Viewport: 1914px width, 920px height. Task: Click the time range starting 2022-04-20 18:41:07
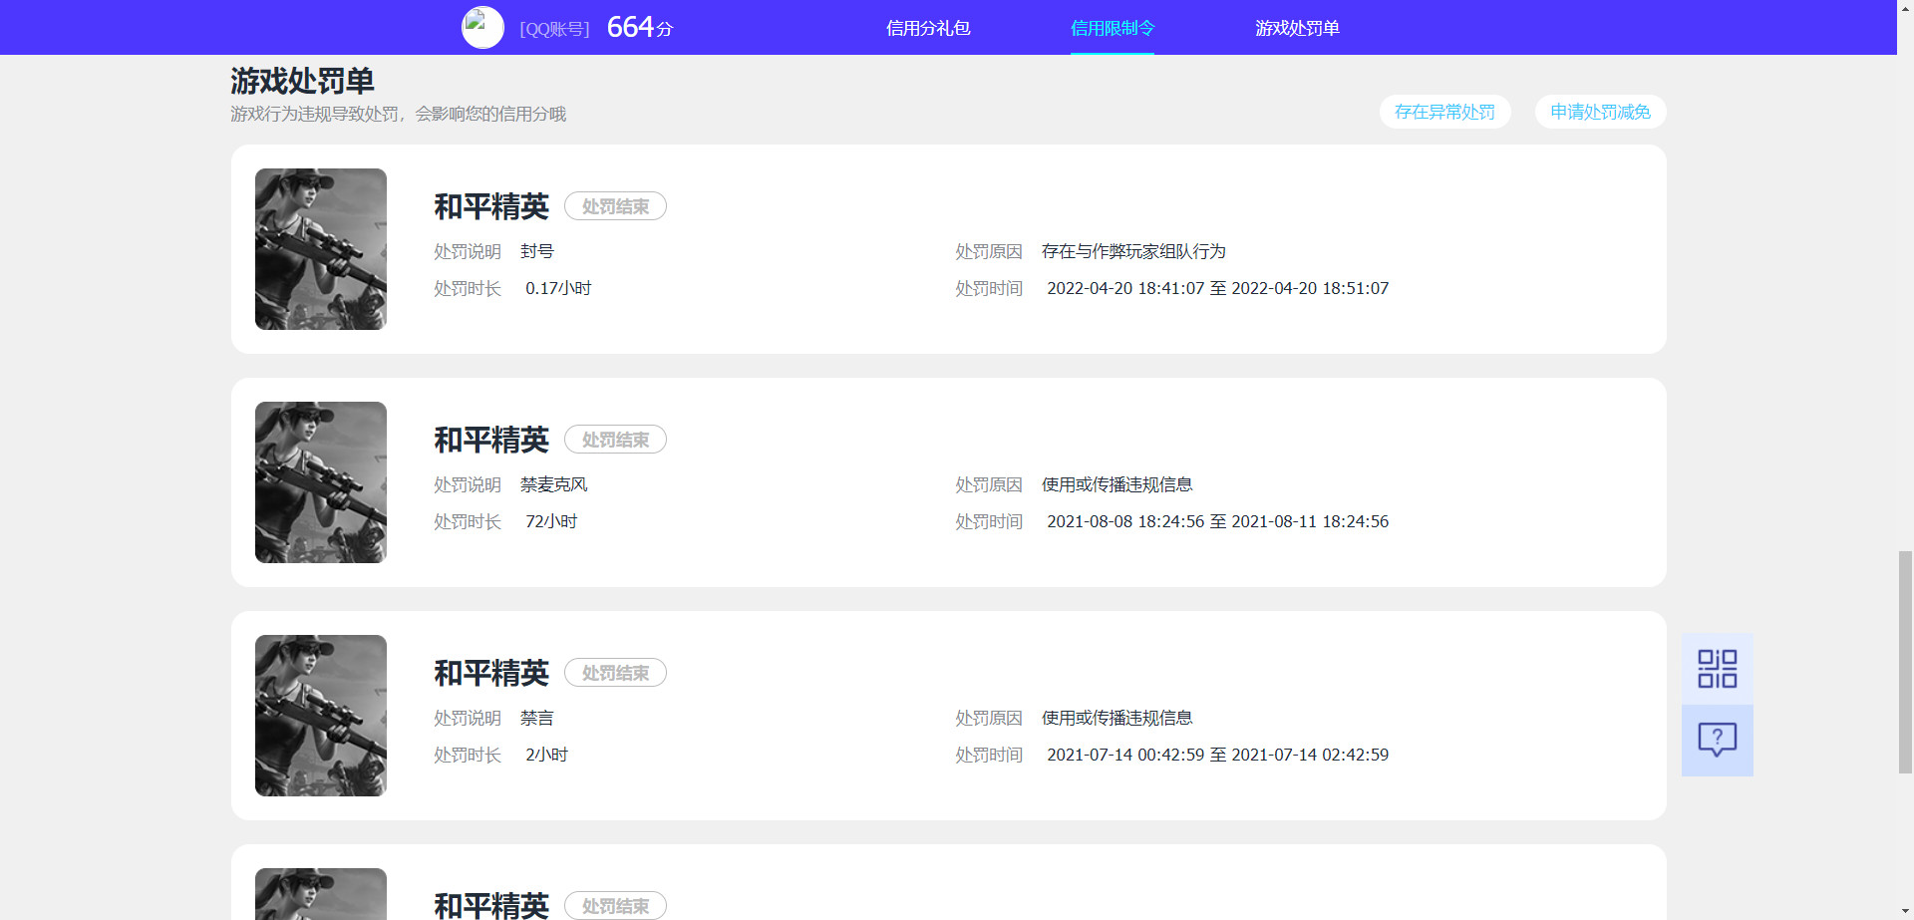[x=1217, y=288]
